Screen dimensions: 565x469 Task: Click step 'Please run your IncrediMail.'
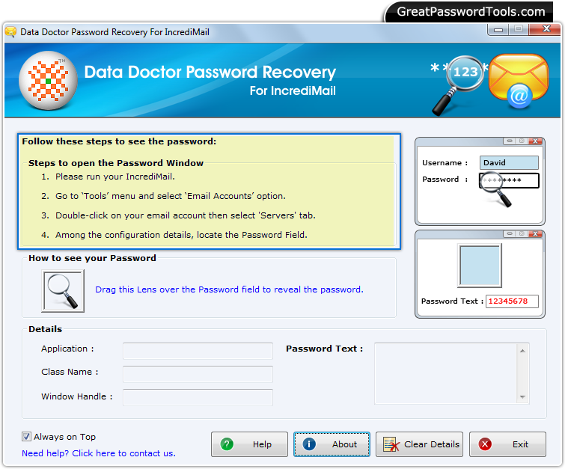[x=115, y=177]
